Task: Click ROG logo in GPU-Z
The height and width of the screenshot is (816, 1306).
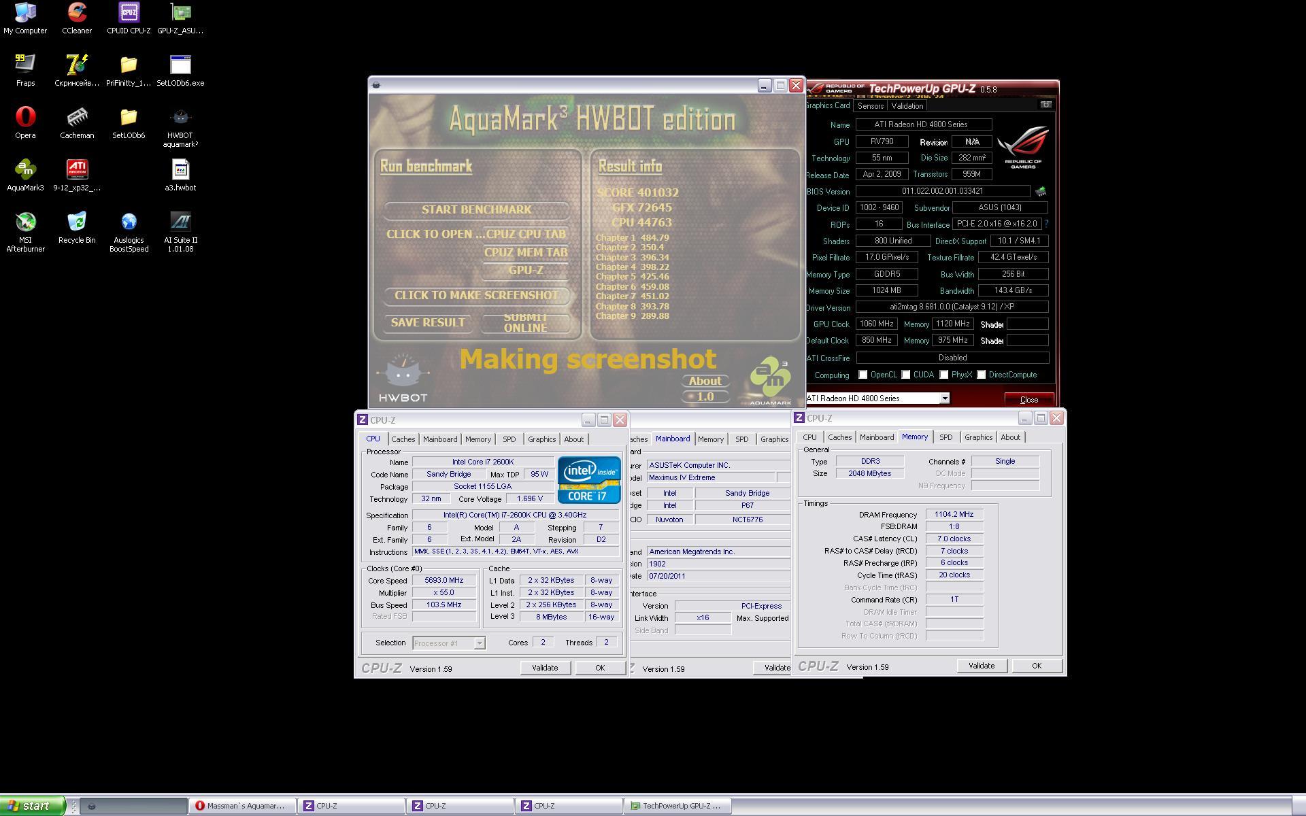Action: [1023, 148]
